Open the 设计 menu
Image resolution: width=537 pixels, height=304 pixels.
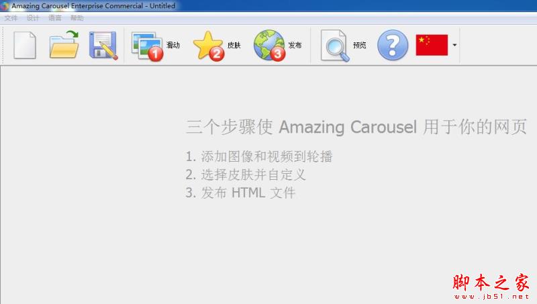33,18
